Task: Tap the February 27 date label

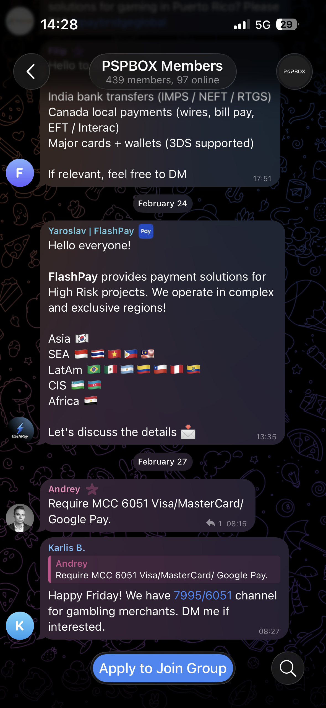Action: (x=163, y=462)
